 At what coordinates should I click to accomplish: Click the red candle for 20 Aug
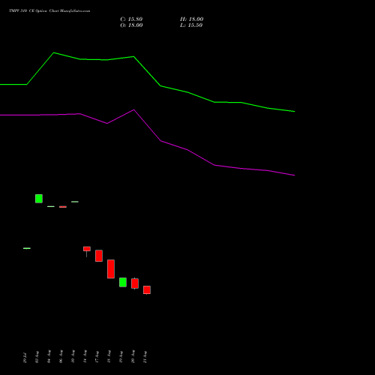135,283
